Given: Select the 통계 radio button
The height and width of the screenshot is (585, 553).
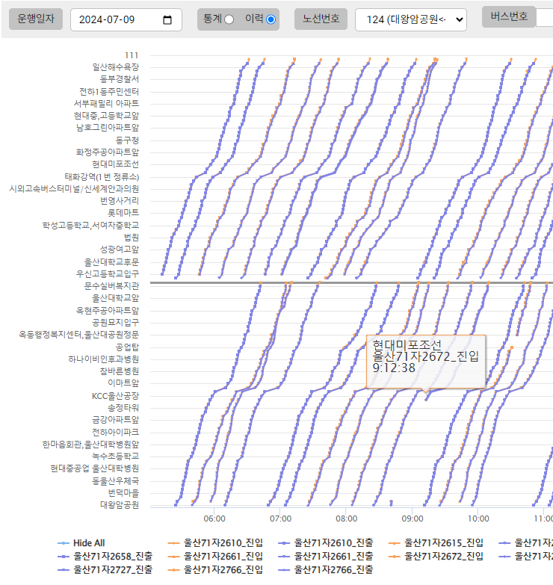Looking at the screenshot, I should [229, 19].
